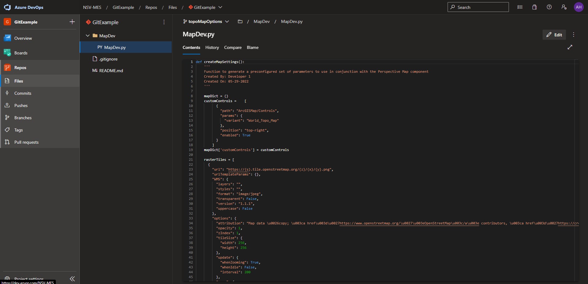Open the Azure DevOps home icon
The height and width of the screenshot is (284, 588).
(x=7, y=7)
